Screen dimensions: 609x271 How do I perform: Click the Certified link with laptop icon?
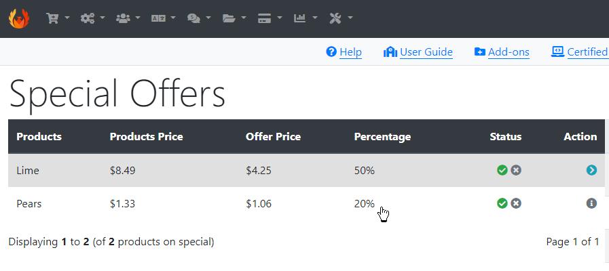click(580, 52)
